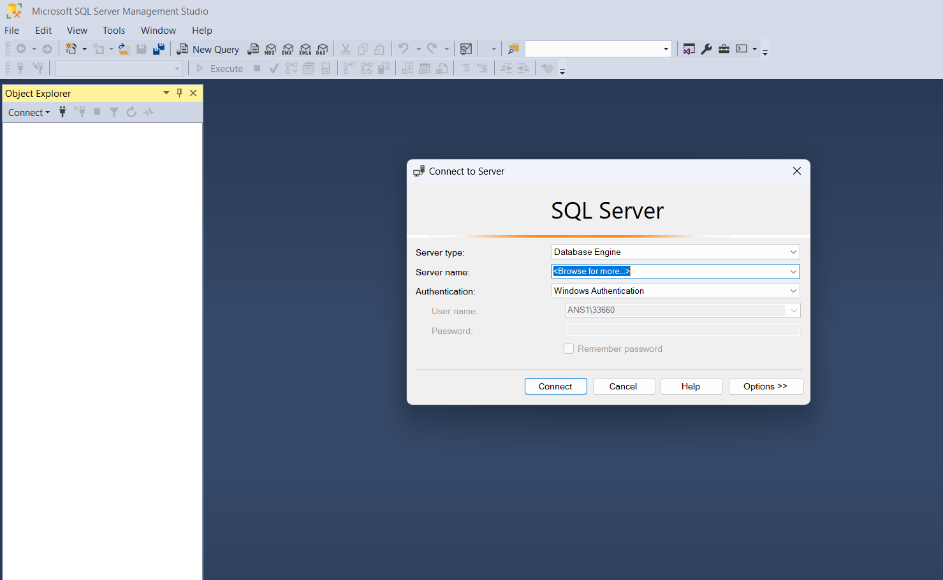Open the View menu

point(77,30)
